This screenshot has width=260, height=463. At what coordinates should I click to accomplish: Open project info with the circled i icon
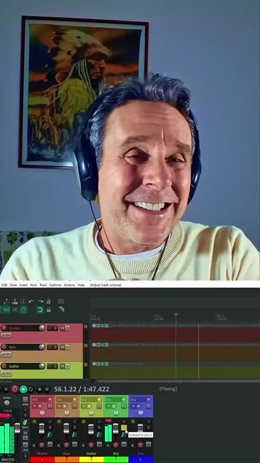coord(23,301)
